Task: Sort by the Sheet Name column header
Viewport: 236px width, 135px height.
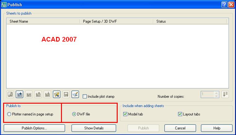Action: 43,21
